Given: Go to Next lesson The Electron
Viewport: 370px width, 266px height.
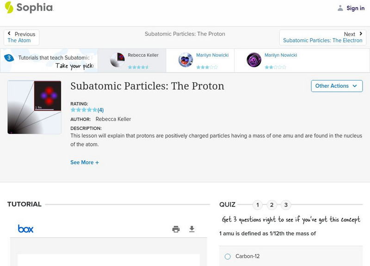Looking at the screenshot, I should pyautogui.click(x=323, y=37).
